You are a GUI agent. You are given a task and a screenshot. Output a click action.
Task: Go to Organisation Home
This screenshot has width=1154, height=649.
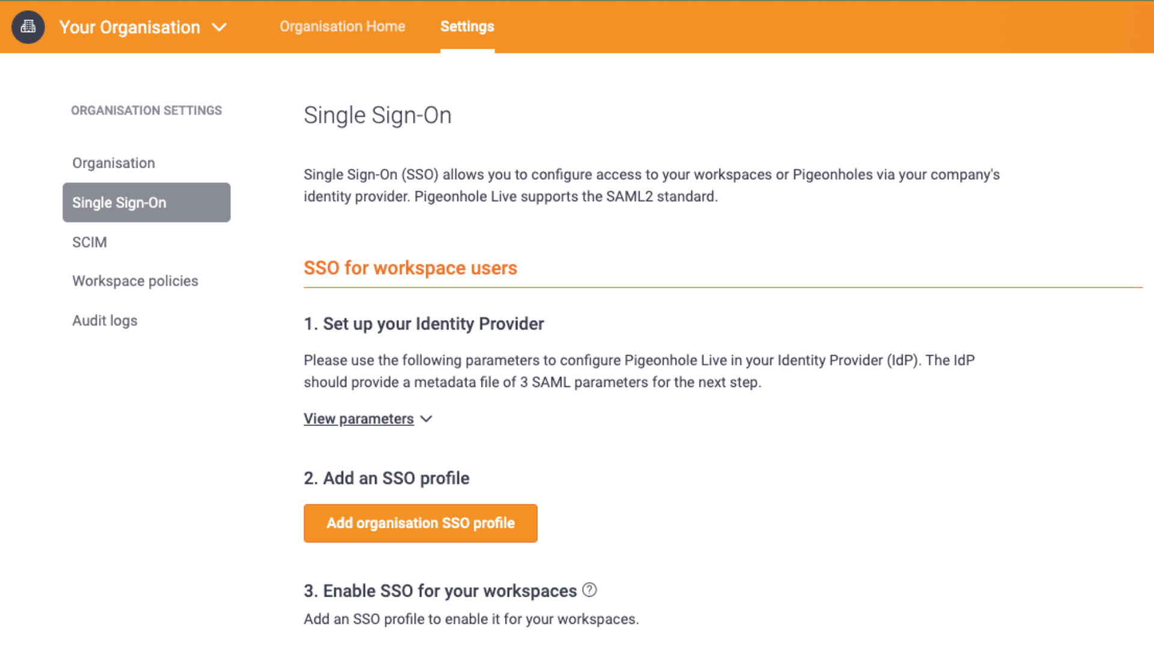(x=342, y=26)
